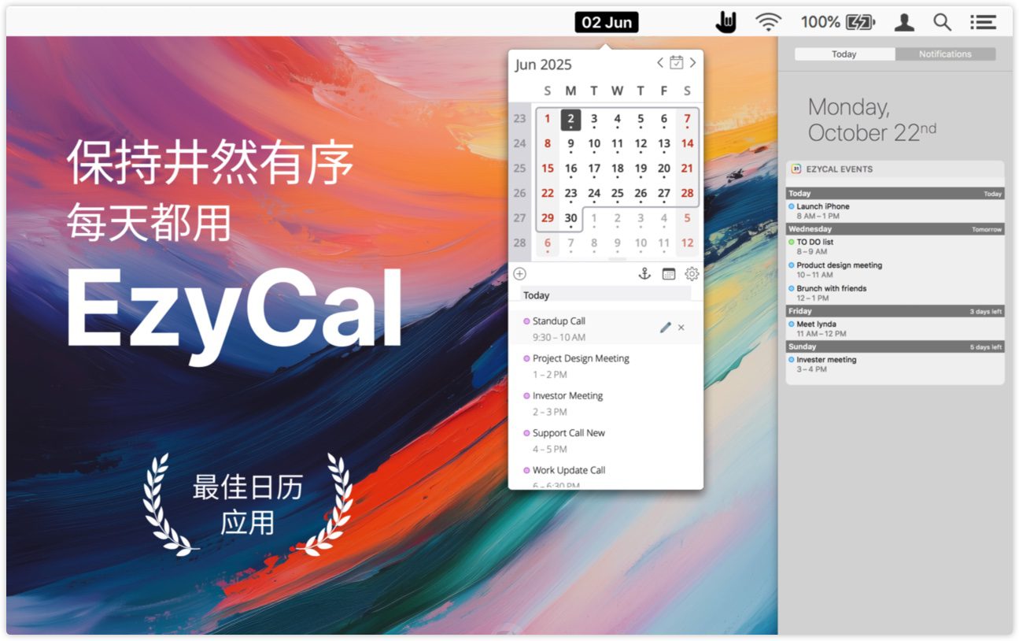Click the Wednesday section header in widget
The width and height of the screenshot is (1019, 641).
[895, 229]
